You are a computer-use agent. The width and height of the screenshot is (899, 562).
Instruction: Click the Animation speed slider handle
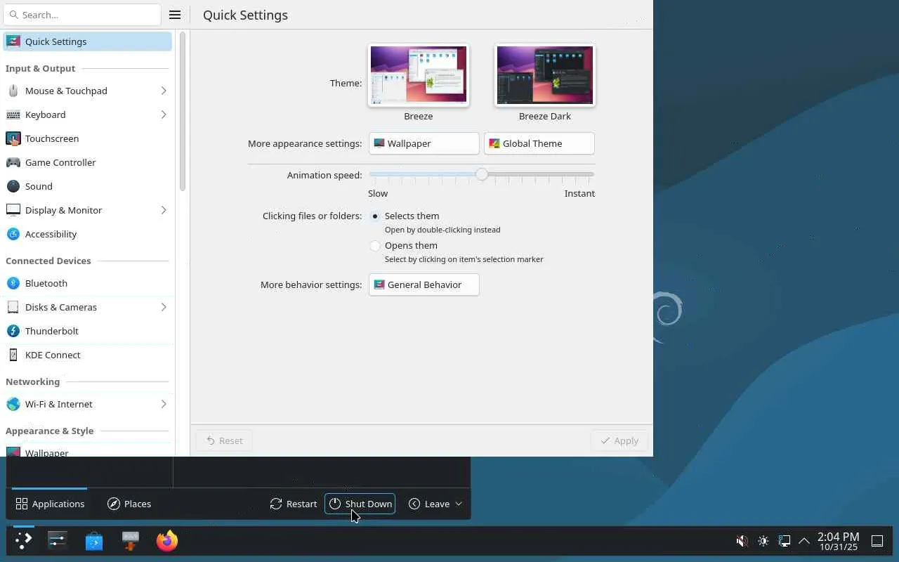[x=481, y=174]
